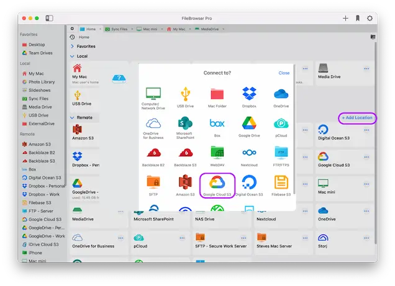Open the history clock icon beside Home
The image size is (395, 286).
tap(72, 37)
